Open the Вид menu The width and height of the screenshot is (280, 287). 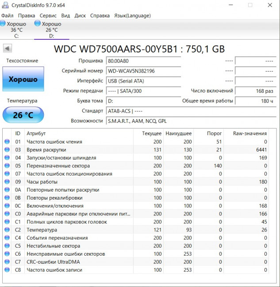65,16
